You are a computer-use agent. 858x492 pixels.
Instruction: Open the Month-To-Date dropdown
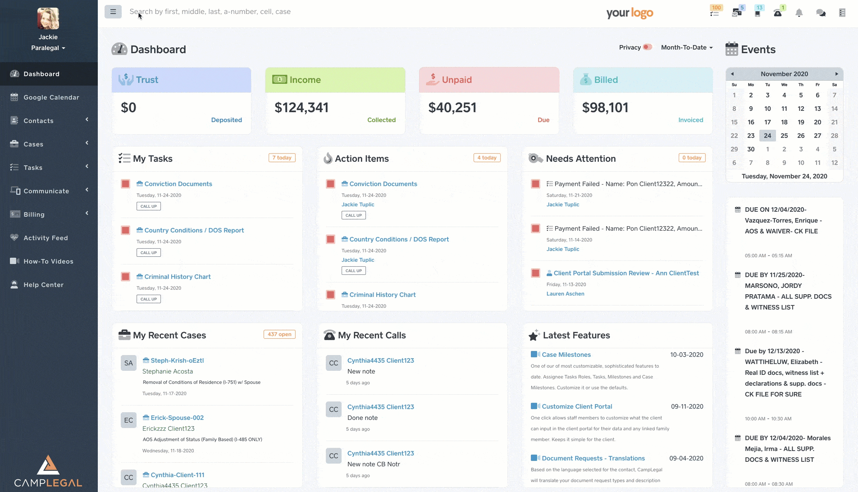[686, 47]
